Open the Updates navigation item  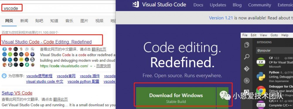pyautogui.click(x=218, y=5)
